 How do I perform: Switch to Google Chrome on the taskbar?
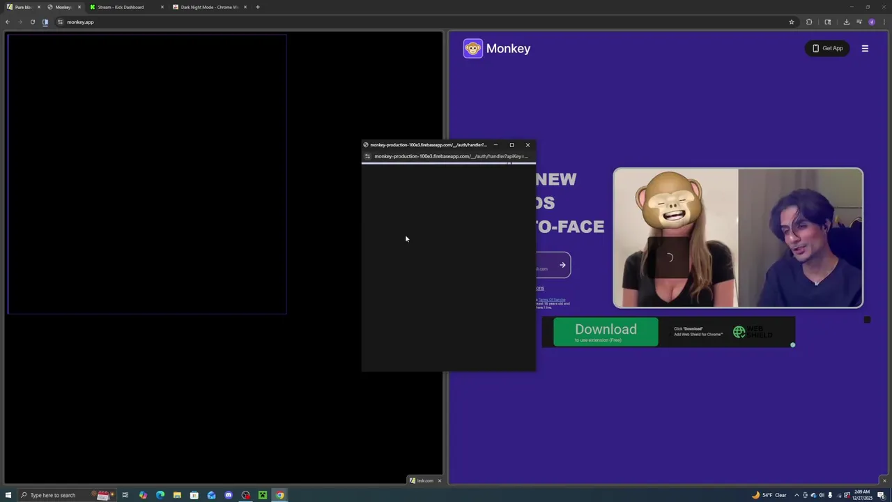click(x=279, y=495)
